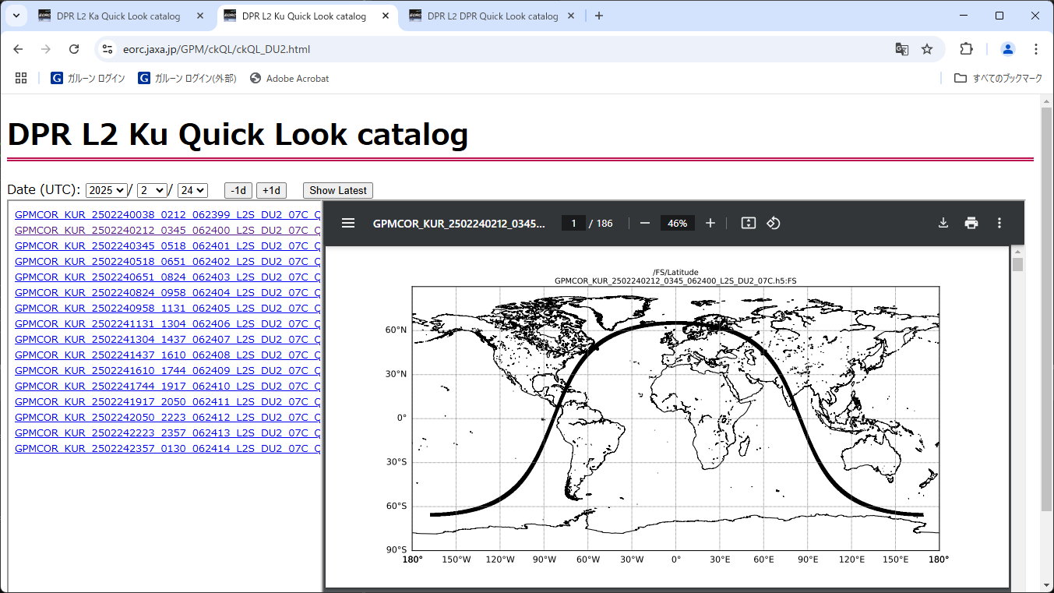1054x593 pixels.
Task: Open GPMCOR_KUR_2502240038_0212_062399 link
Action: (x=167, y=214)
